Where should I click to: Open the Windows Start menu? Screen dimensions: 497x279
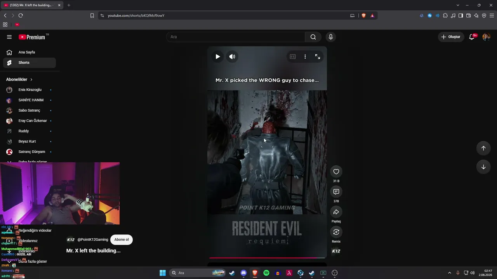163,273
